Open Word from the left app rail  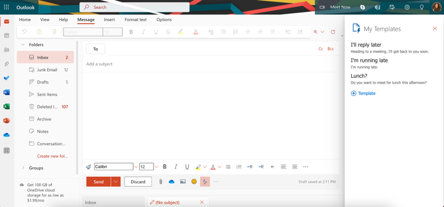tap(7, 92)
